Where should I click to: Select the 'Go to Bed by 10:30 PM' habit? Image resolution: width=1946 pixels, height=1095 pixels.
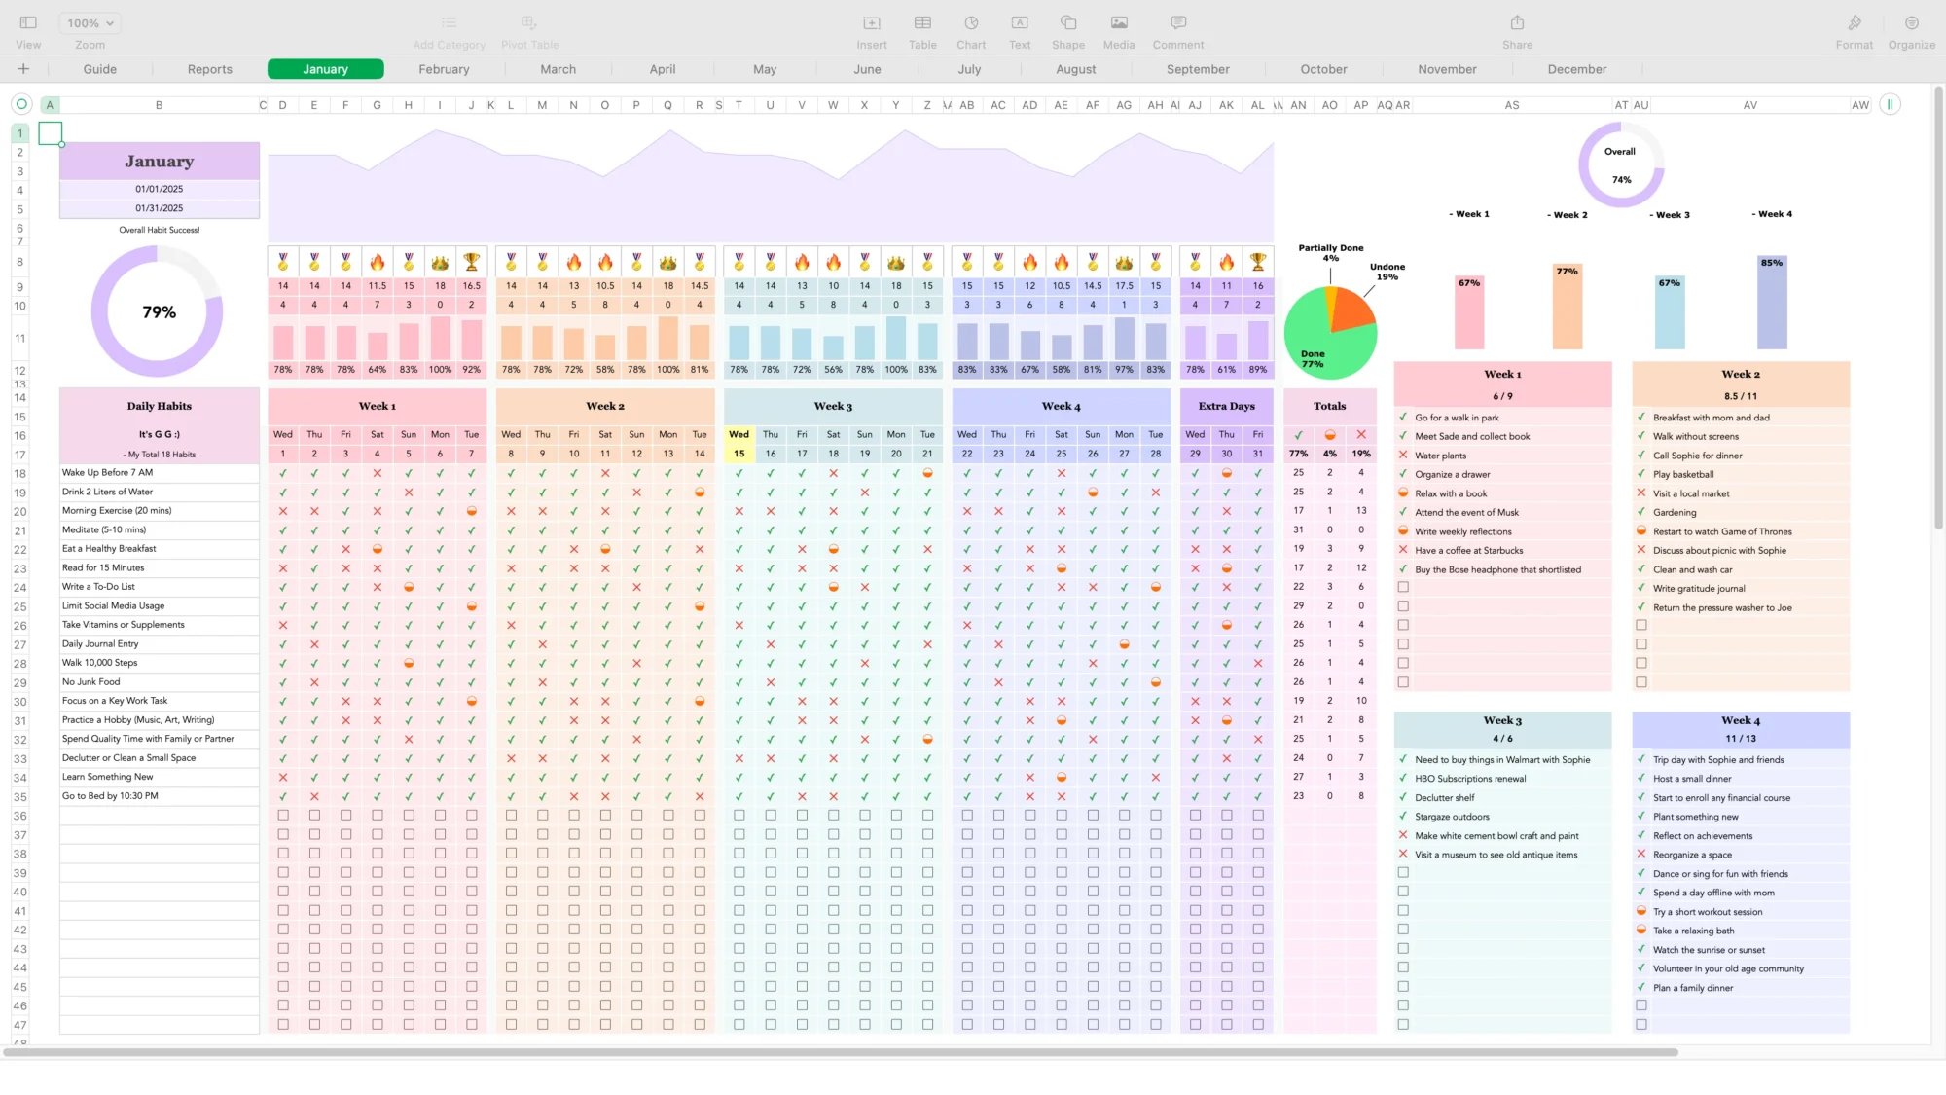coord(160,796)
